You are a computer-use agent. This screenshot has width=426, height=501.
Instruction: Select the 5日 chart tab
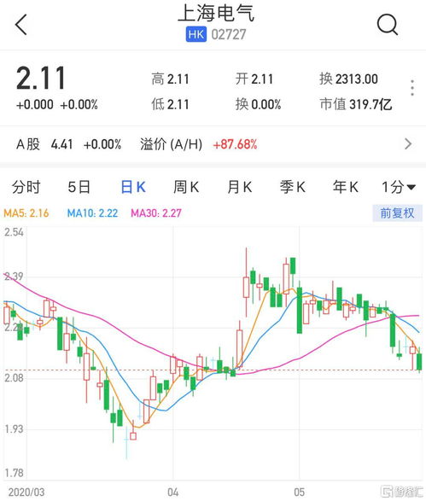[x=79, y=187]
